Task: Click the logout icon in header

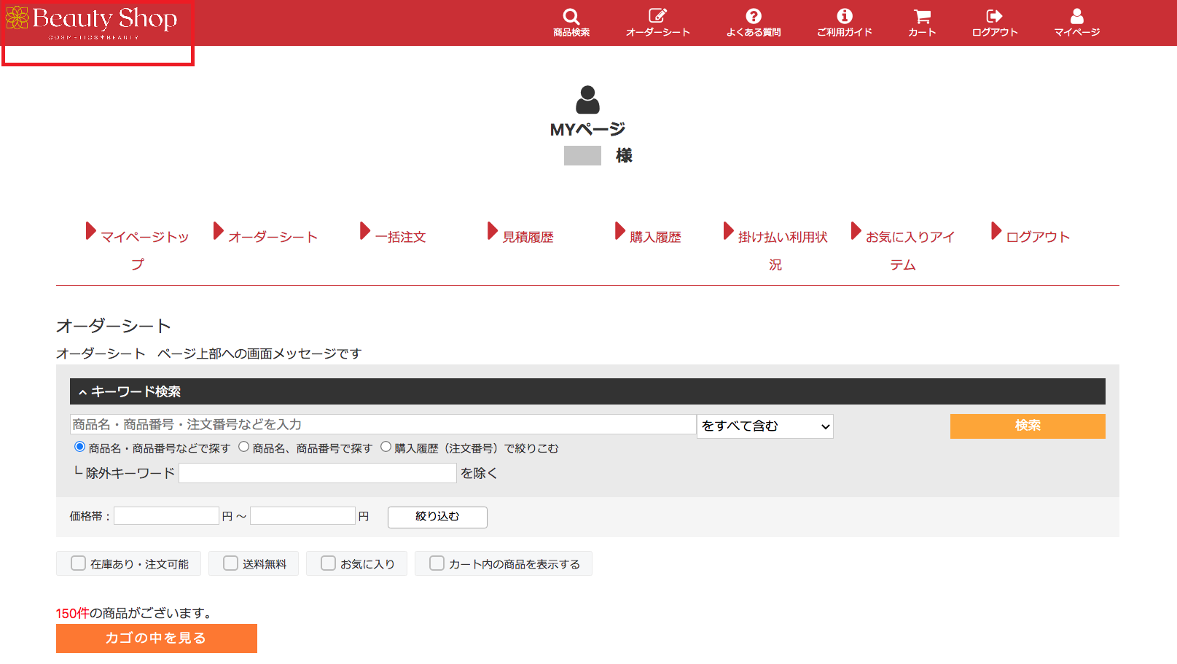Action: click(994, 17)
